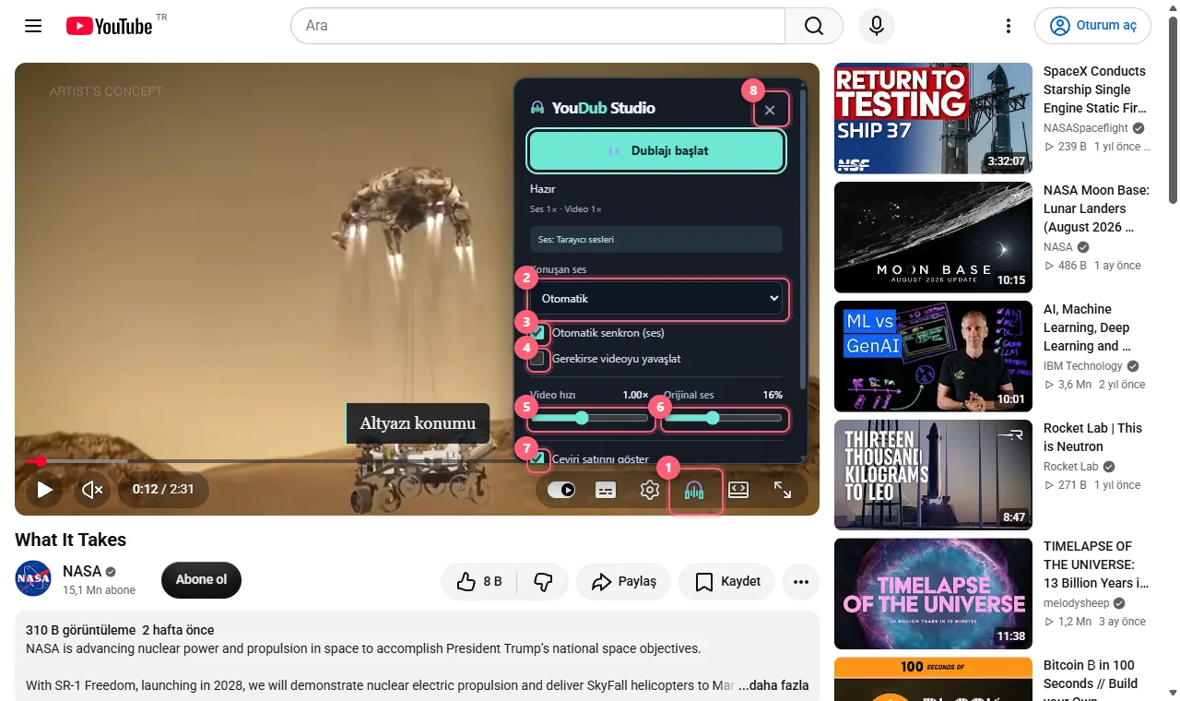
Task: Open the ML vs GenAI video thumbnail
Action: pyautogui.click(x=933, y=356)
